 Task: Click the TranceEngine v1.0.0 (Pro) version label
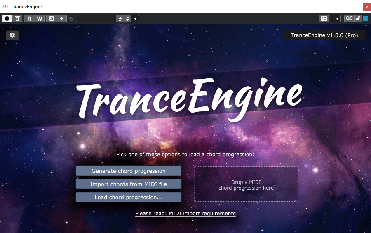pos(324,35)
